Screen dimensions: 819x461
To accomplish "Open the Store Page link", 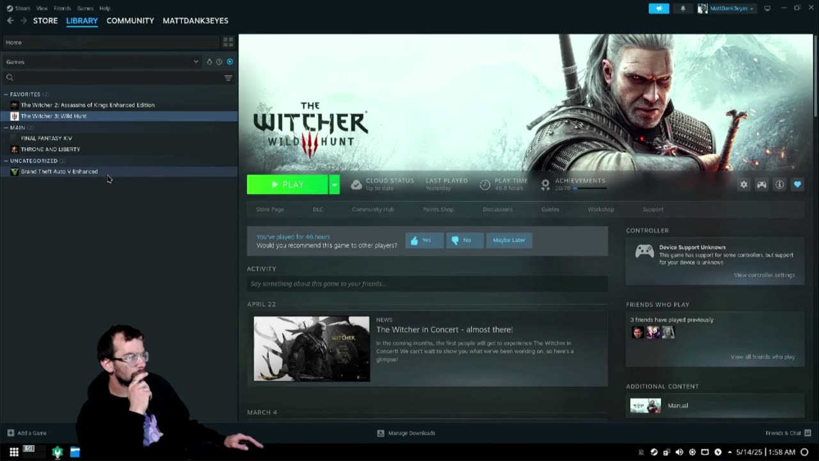I will tap(270, 209).
